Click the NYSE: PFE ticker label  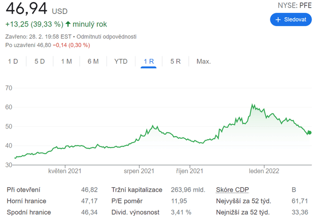[x=295, y=5]
